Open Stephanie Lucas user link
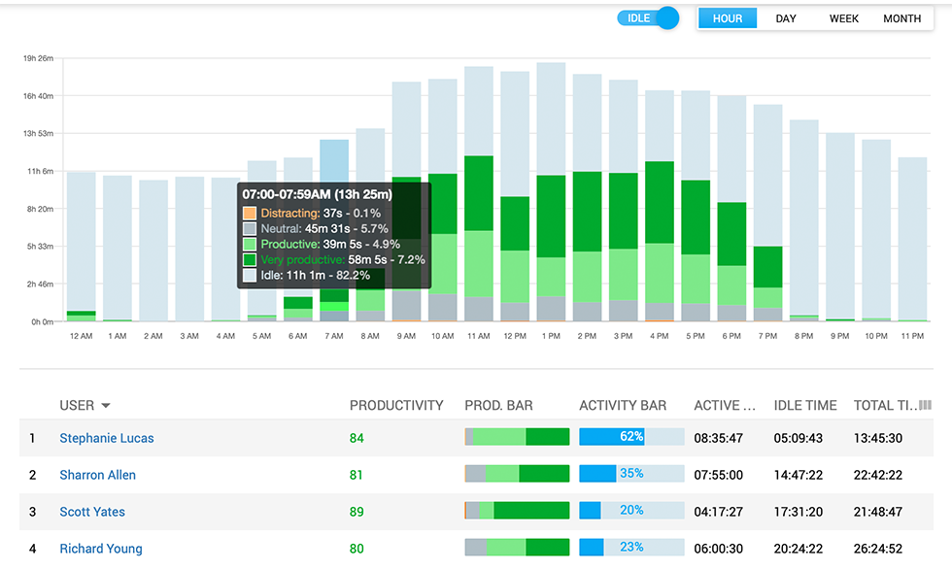The height and width of the screenshot is (570, 952). 106,438
